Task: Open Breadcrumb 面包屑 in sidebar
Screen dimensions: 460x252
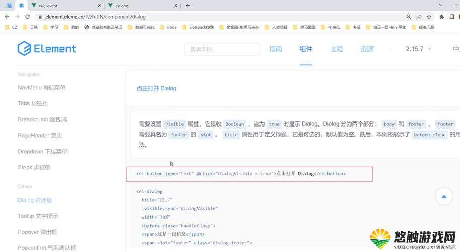Action: [42, 119]
